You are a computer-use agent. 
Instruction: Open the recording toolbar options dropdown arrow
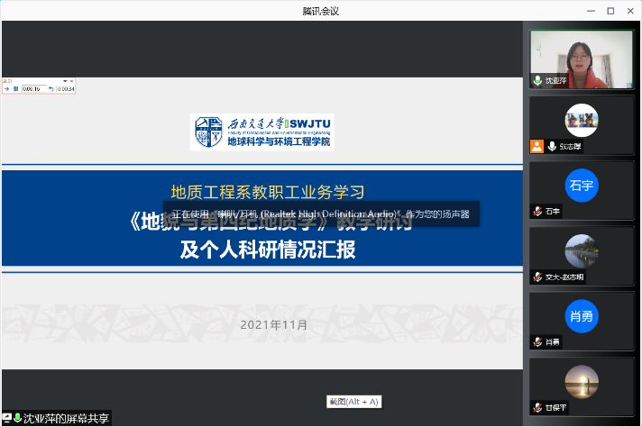[63, 81]
